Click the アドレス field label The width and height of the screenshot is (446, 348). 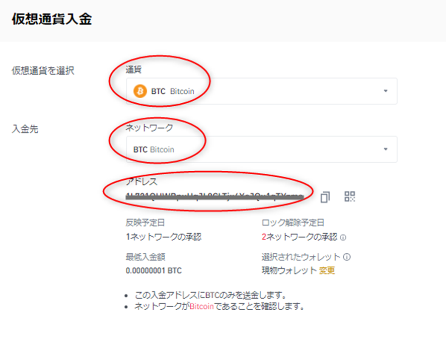pos(141,182)
